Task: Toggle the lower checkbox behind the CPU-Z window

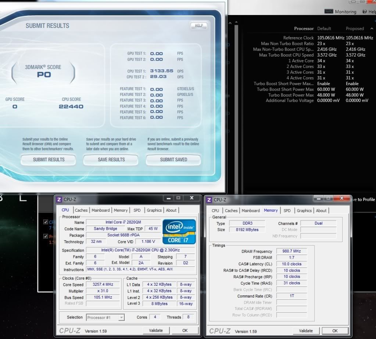Action: (x=46, y=236)
